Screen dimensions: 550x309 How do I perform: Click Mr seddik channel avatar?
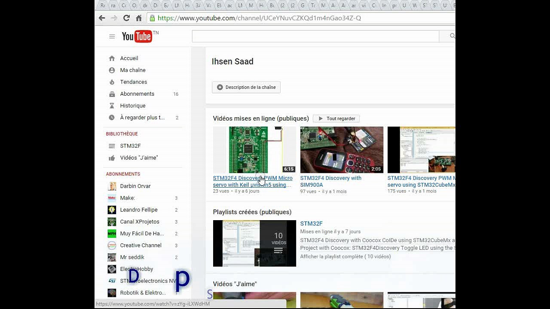click(112, 257)
